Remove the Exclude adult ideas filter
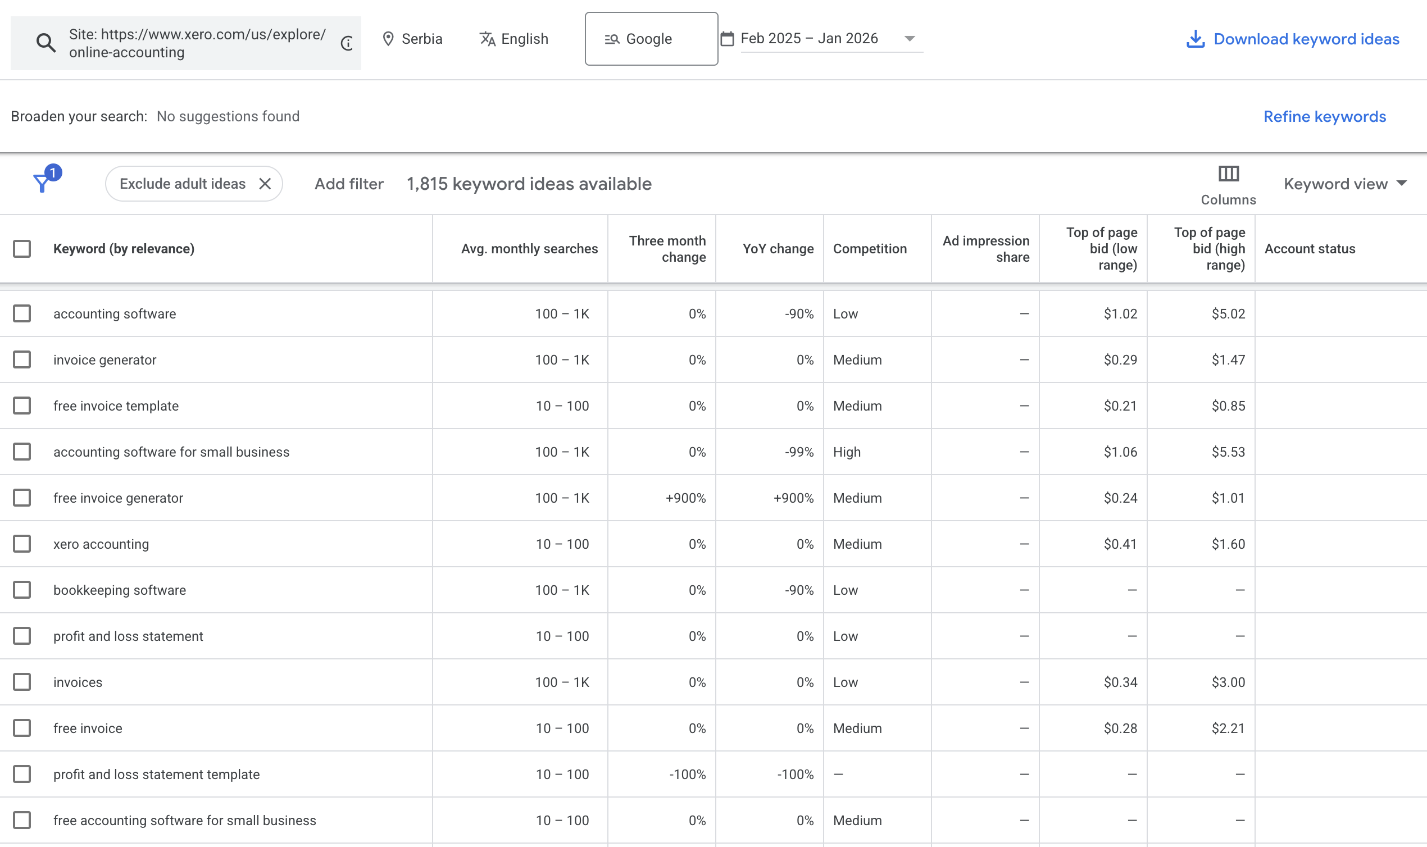This screenshot has width=1427, height=847. pyautogui.click(x=265, y=184)
